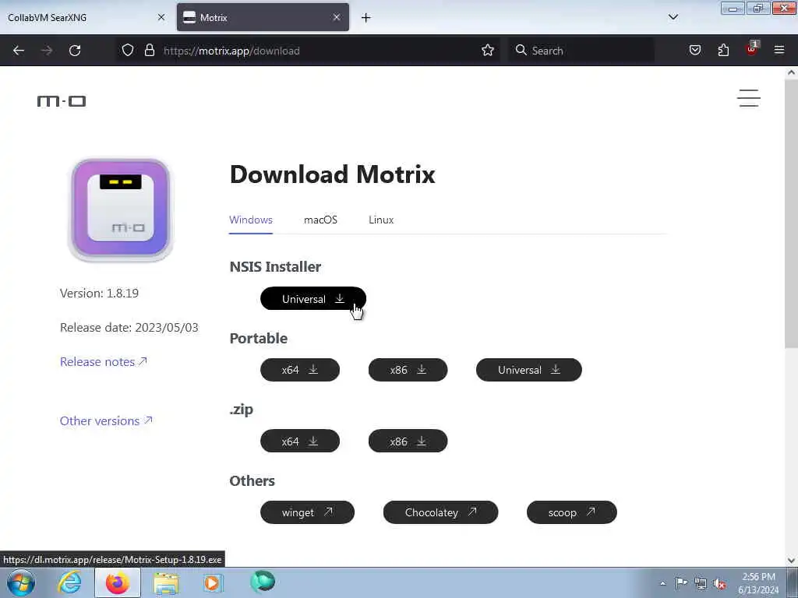This screenshot has width=798, height=598.
Task: Switch to the macOS download tab
Action: 320,220
